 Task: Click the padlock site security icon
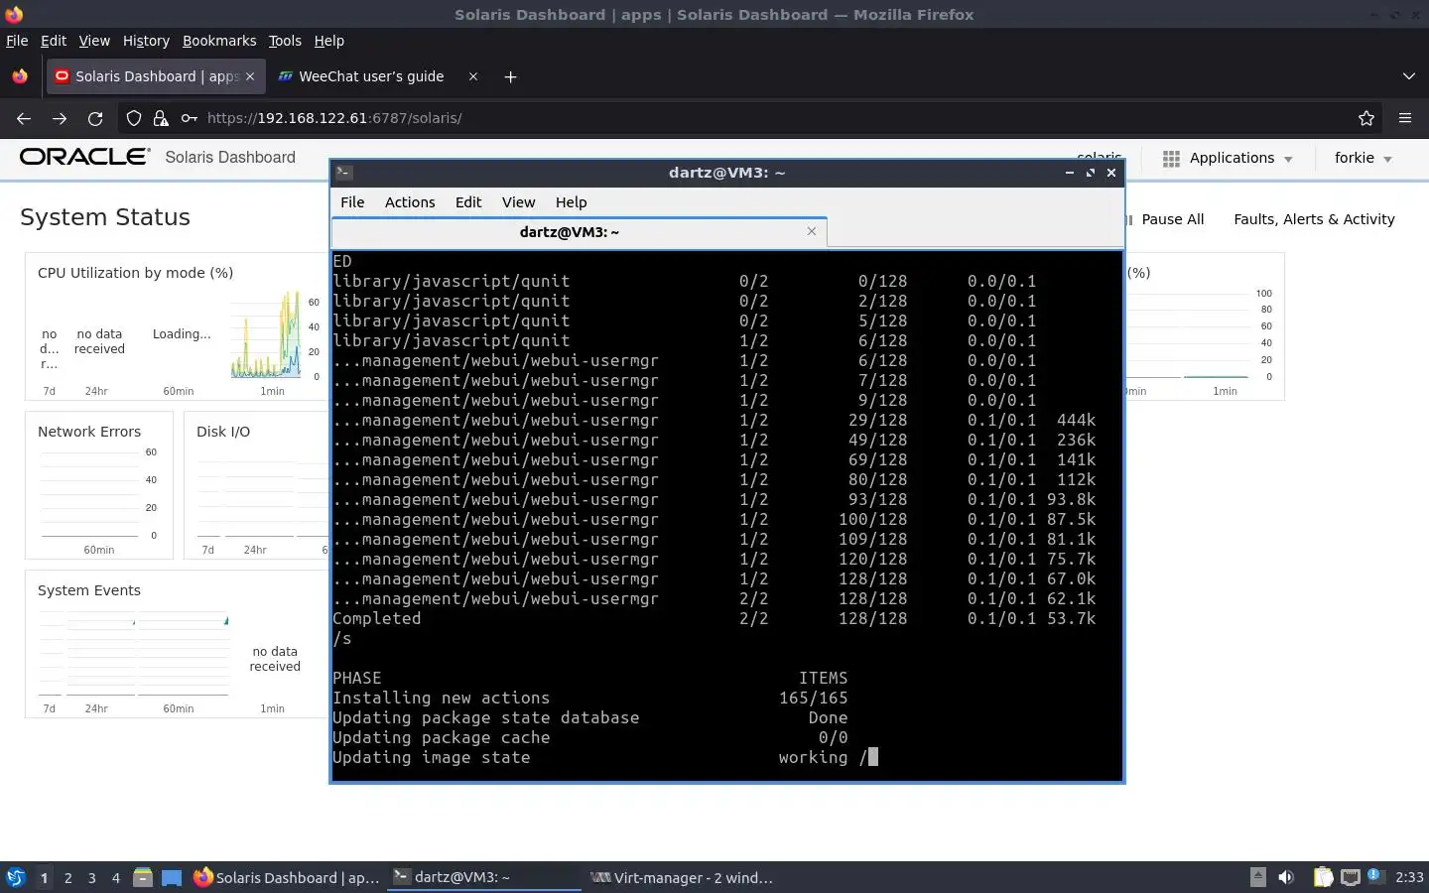click(x=161, y=118)
